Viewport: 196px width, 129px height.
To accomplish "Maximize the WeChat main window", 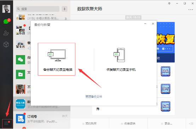I will tap(185, 4).
